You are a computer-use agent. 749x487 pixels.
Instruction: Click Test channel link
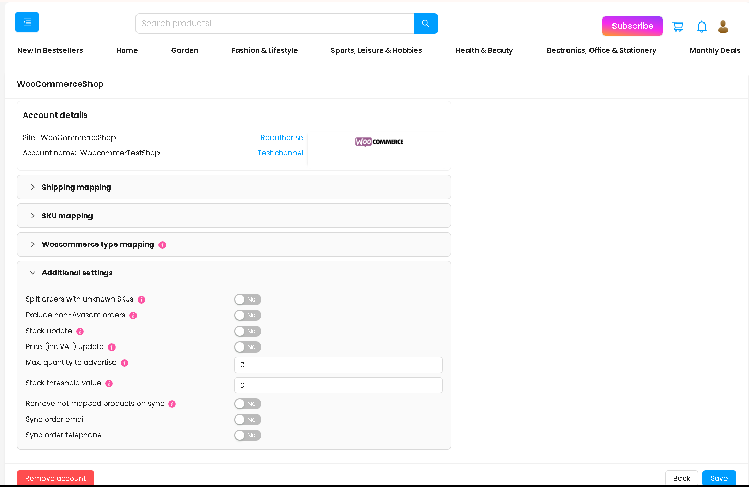(x=280, y=153)
